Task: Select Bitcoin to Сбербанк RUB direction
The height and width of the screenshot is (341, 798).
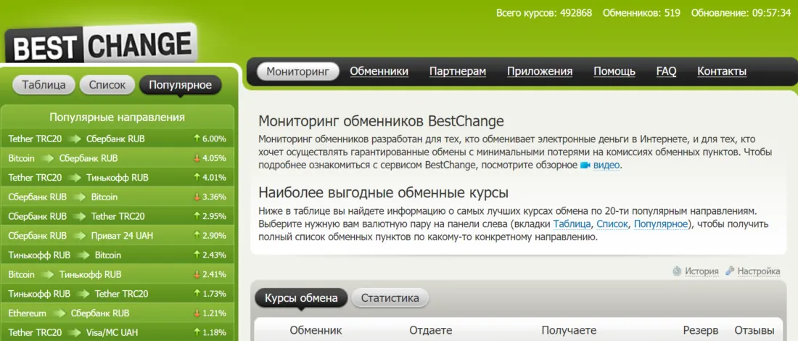Action: click(x=118, y=158)
